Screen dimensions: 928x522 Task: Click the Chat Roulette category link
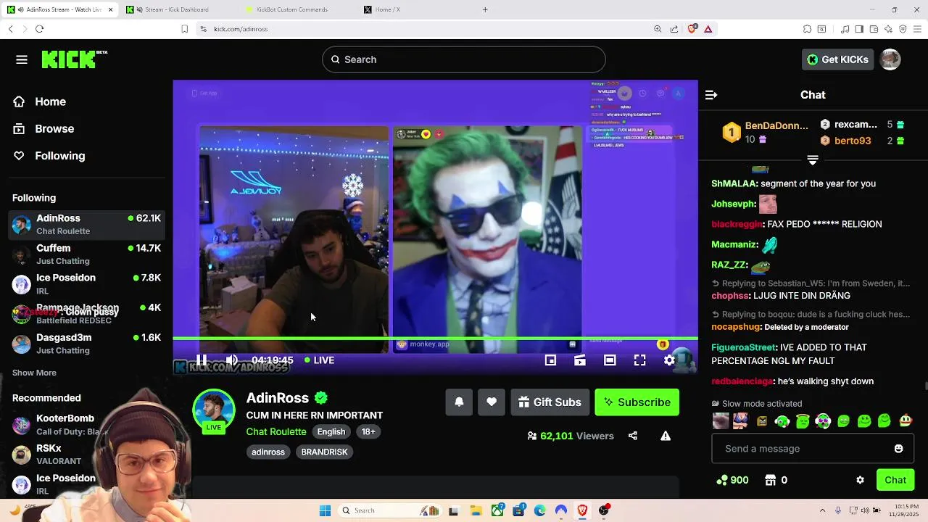[276, 431]
